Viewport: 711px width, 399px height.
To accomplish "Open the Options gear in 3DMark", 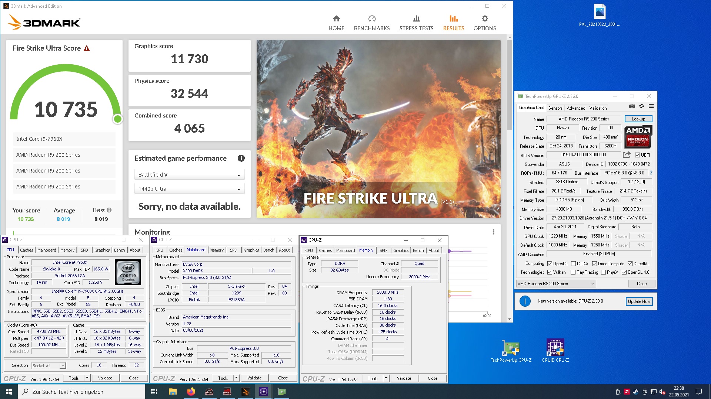I will 484,23.
